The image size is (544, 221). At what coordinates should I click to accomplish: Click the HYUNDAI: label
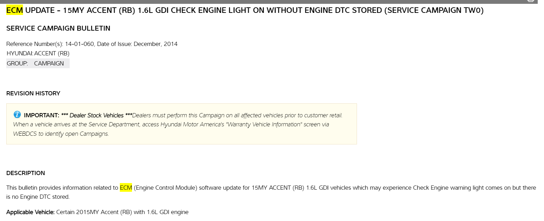click(20, 54)
